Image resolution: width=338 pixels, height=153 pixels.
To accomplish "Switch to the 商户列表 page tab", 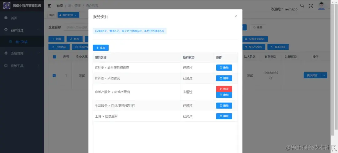I will 68,15.
